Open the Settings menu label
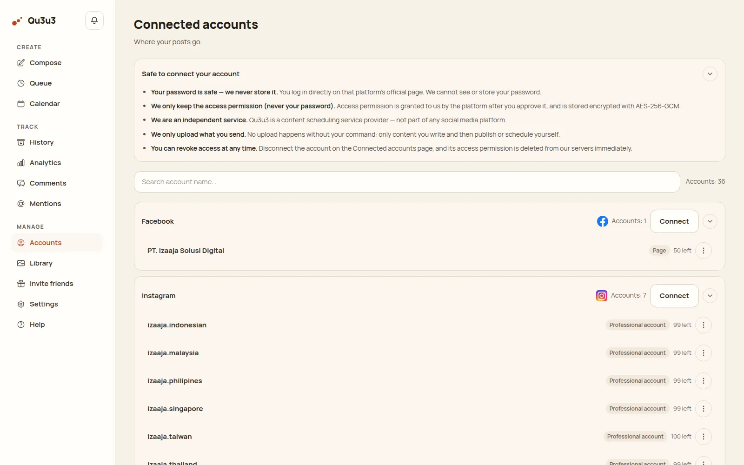 pos(44,304)
